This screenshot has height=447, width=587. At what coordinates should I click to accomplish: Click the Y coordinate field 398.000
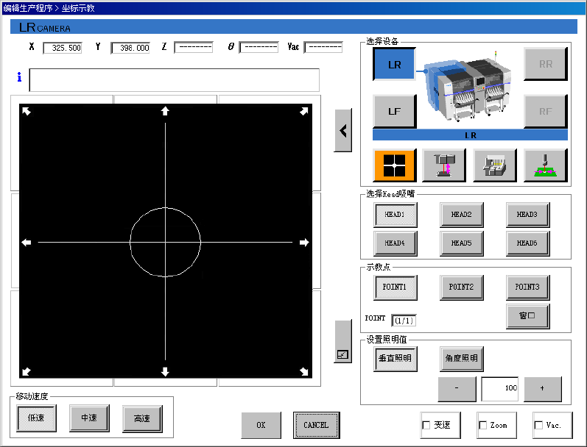click(130, 48)
